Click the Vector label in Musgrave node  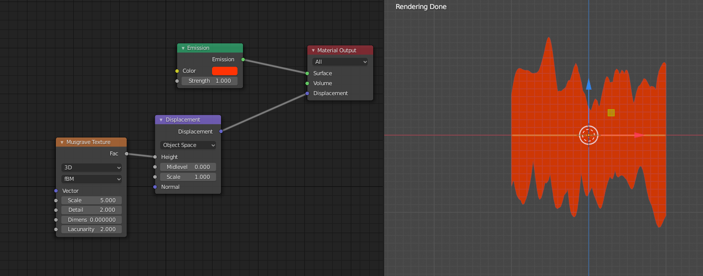pyautogui.click(x=70, y=191)
